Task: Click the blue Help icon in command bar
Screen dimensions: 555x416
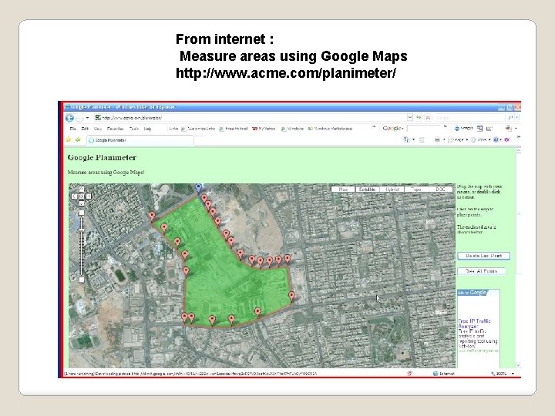Action: click(496, 139)
